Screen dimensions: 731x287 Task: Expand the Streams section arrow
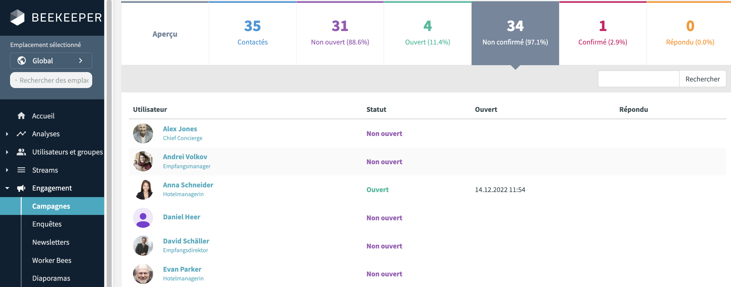tap(7, 170)
